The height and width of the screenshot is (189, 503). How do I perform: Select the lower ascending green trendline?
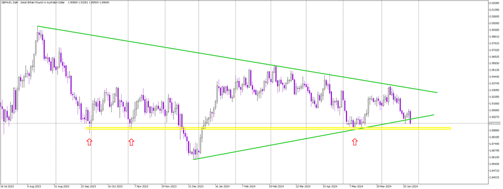314,137
